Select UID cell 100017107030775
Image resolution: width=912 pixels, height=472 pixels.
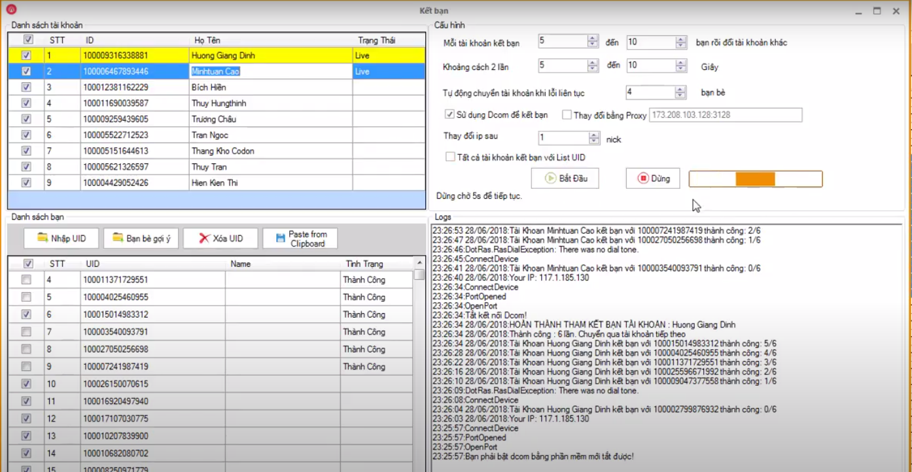click(152, 418)
